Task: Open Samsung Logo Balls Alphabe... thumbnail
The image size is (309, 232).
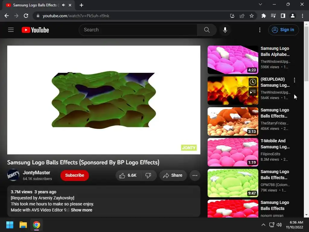Action: click(233, 60)
